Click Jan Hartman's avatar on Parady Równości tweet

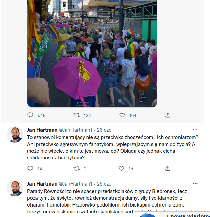15,189
